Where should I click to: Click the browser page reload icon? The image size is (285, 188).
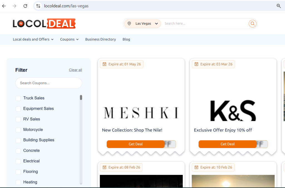25,6
